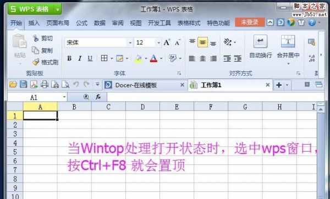Toggle underline formatting
Image resolution: width=330 pixels, height=199 pixels.
click(90, 58)
